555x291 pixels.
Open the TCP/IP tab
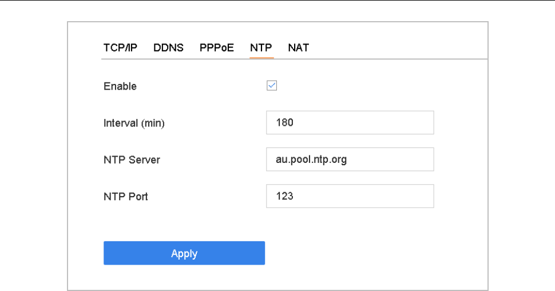point(120,48)
